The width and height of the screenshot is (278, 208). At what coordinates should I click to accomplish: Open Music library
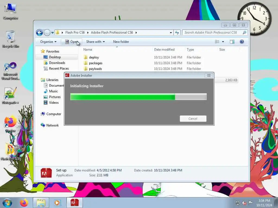click(53, 91)
